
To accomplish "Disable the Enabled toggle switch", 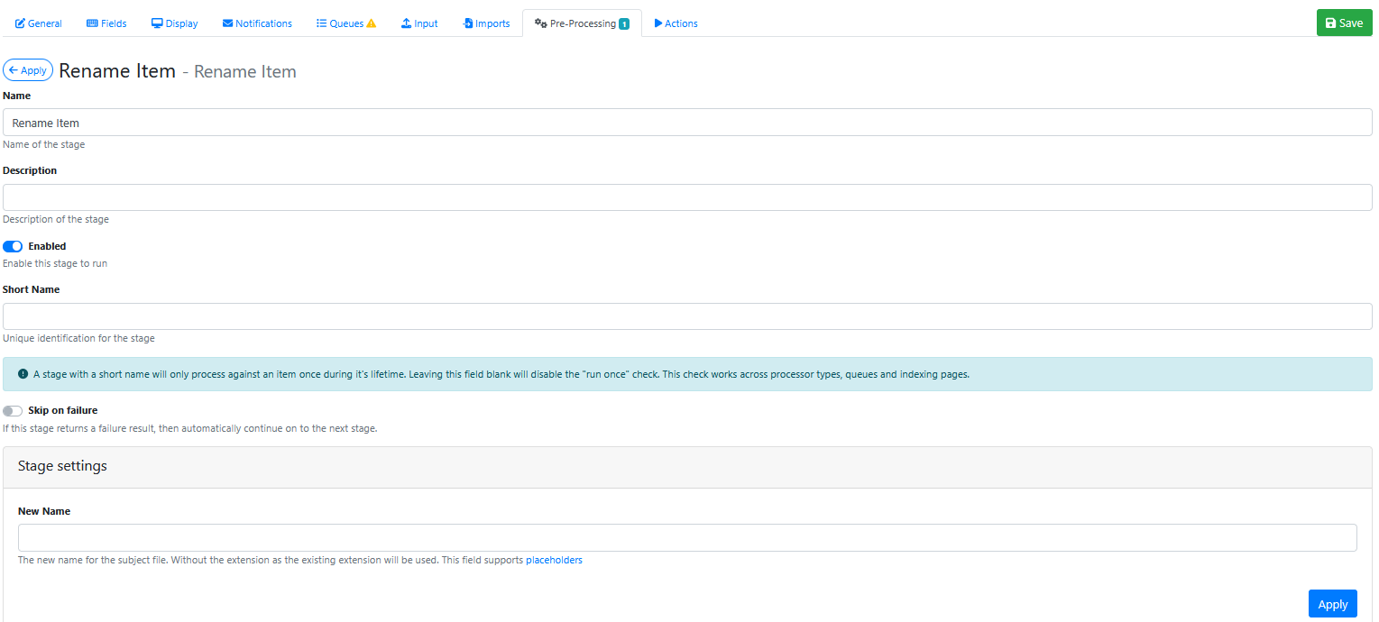I will pyautogui.click(x=13, y=246).
